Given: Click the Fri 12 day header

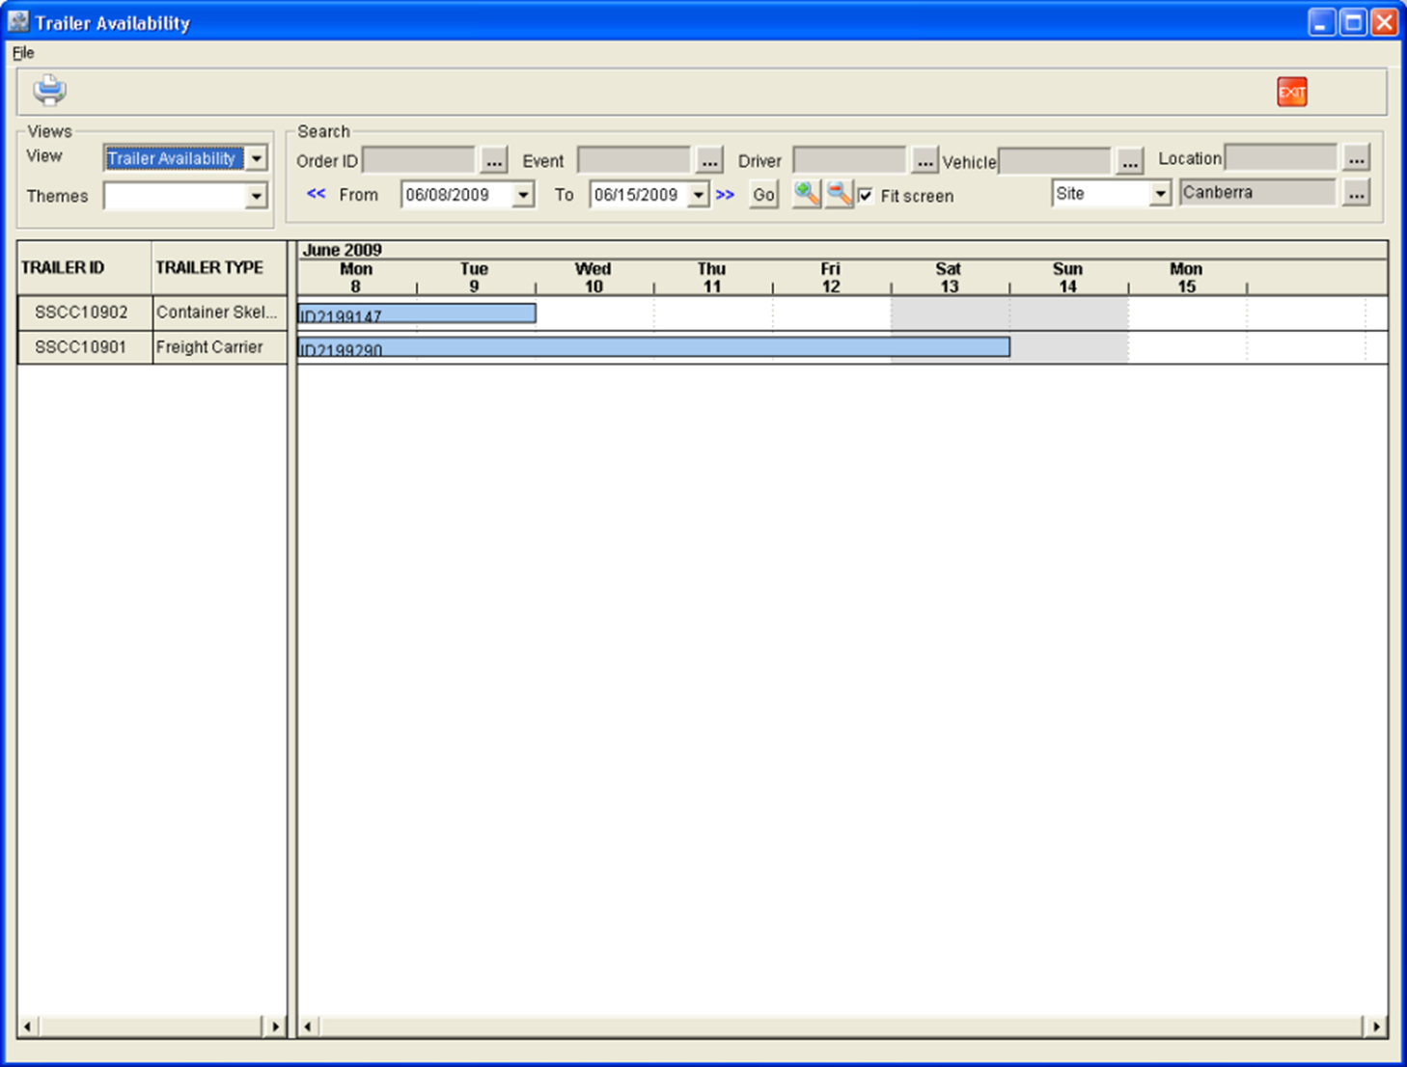Looking at the screenshot, I should pyautogui.click(x=831, y=278).
